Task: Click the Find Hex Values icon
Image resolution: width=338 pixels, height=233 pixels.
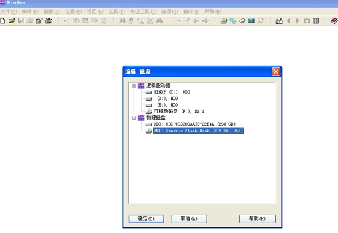Action: pyautogui.click(x=131, y=21)
